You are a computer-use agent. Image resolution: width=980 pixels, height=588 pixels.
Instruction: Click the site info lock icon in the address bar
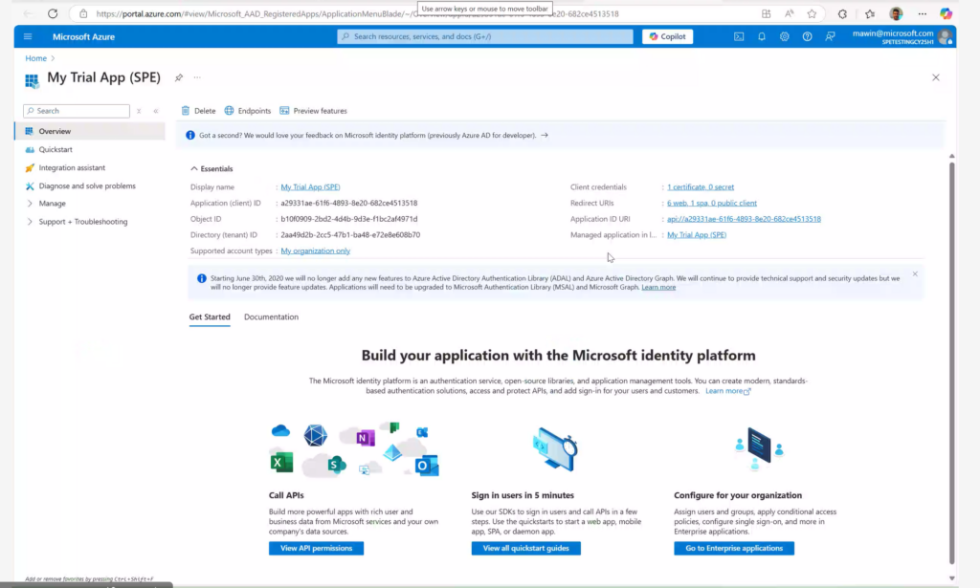tap(83, 13)
